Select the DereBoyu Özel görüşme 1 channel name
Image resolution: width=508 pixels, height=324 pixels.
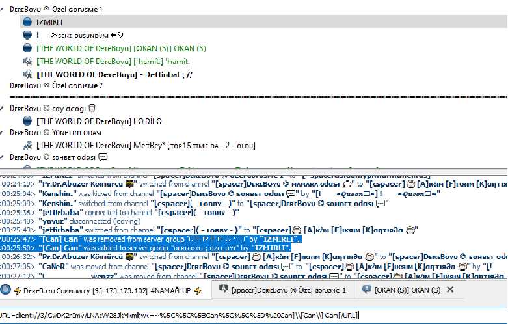[x=56, y=9]
